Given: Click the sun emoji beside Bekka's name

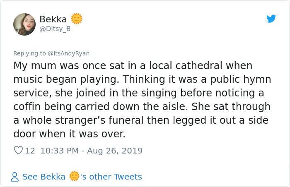Looking at the screenshot, I should 77,19.
